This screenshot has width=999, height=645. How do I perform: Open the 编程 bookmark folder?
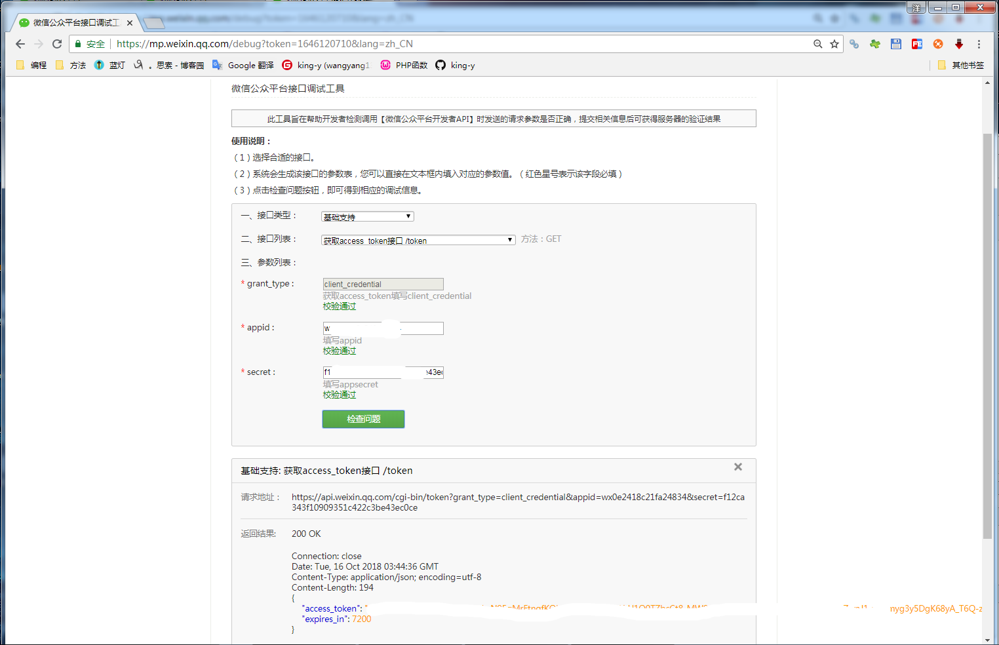click(31, 65)
